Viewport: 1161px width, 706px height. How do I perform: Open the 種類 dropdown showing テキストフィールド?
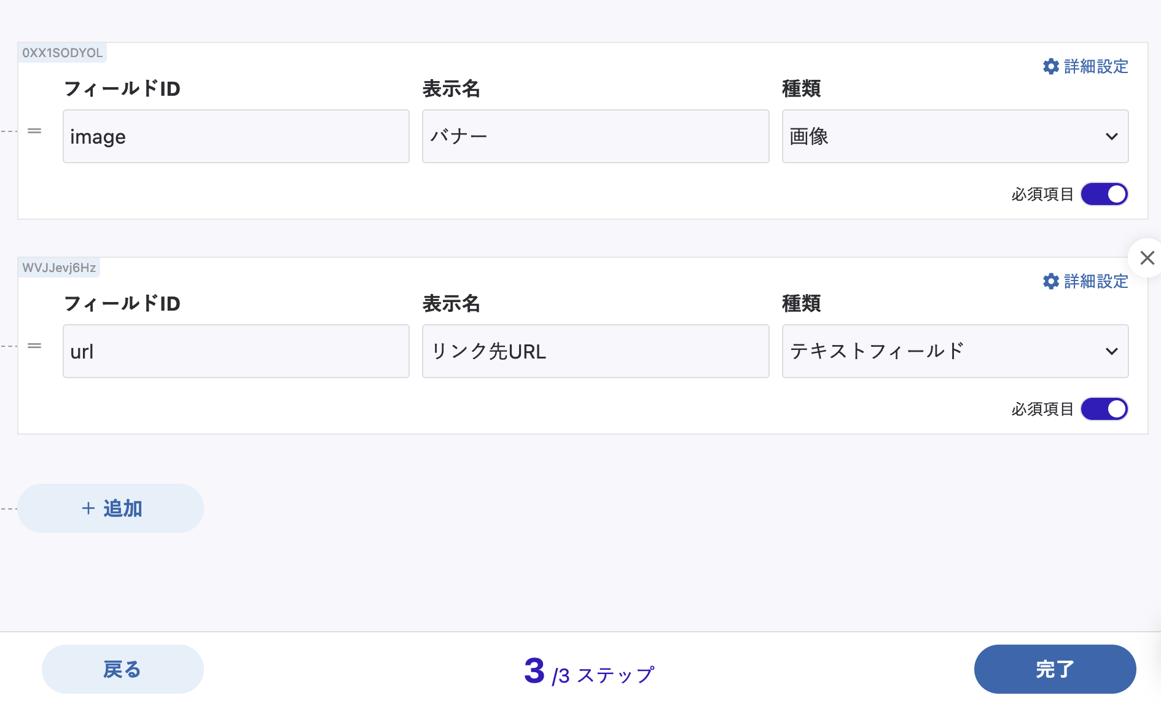click(x=955, y=351)
